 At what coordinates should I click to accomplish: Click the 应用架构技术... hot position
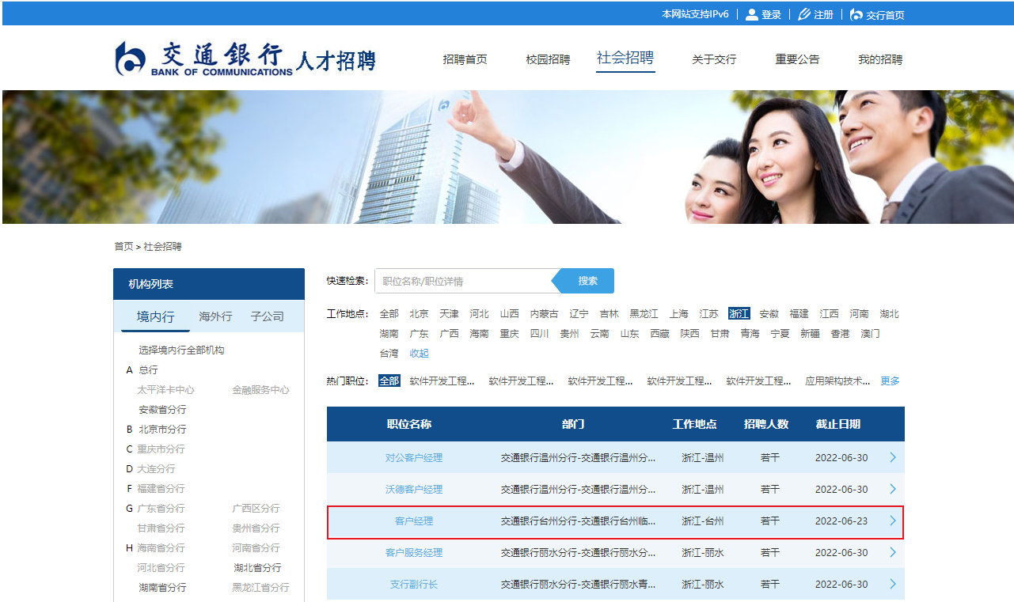(x=837, y=381)
